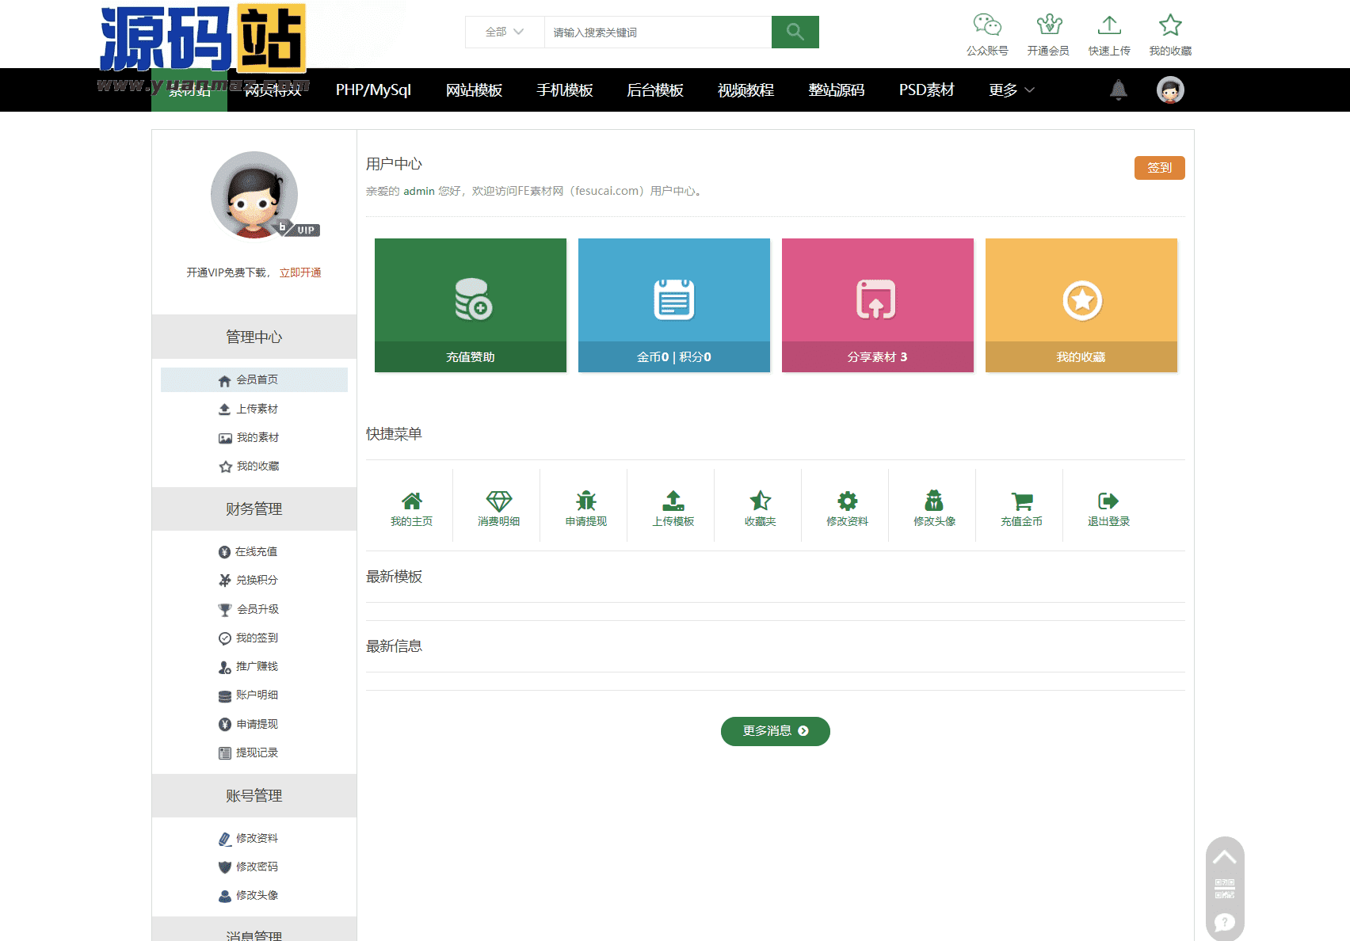Click the orange 签到 button
Screen dimensions: 1350x941
tap(1159, 168)
